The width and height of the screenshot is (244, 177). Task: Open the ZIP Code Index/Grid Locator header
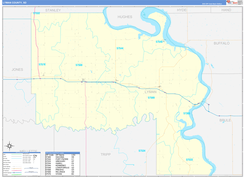62,153
